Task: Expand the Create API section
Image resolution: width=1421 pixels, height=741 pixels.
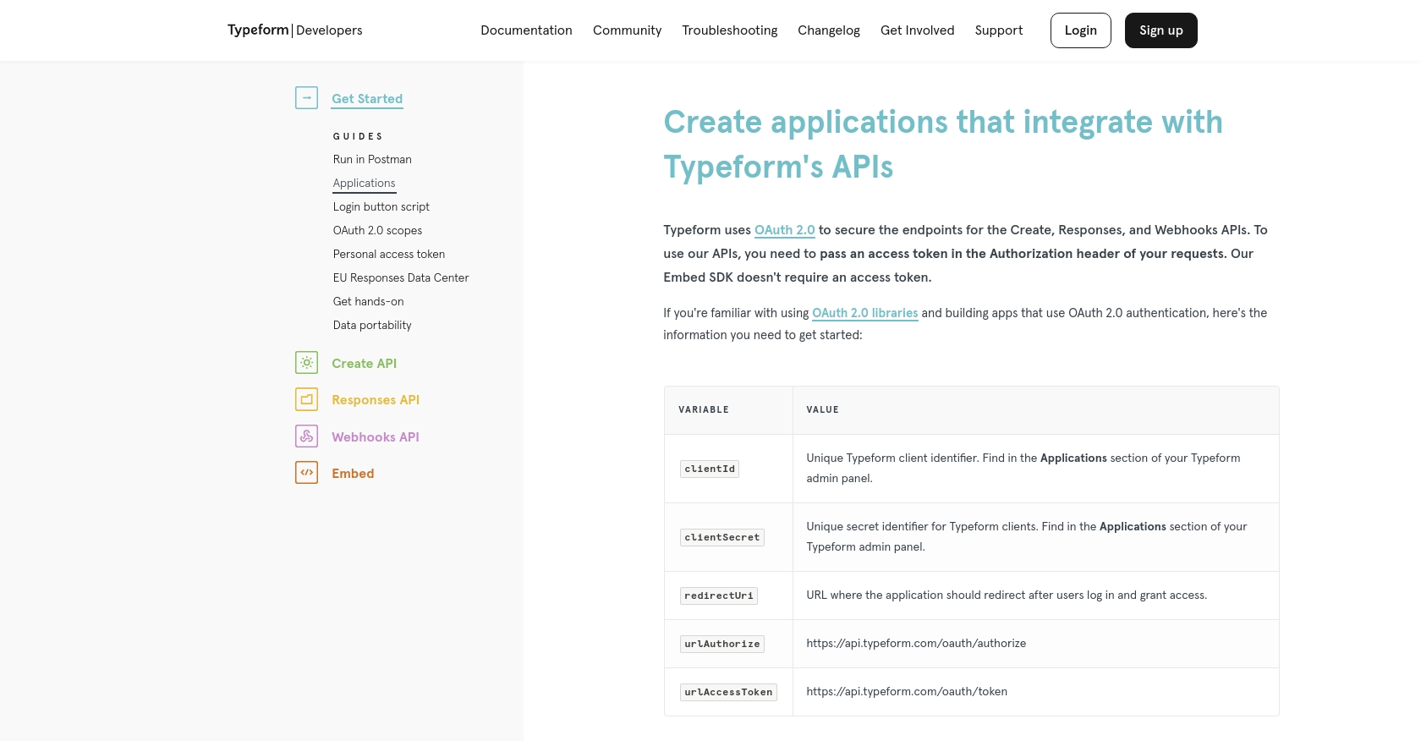Action: coord(364,364)
